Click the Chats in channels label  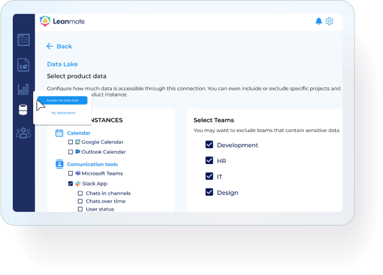pos(108,193)
